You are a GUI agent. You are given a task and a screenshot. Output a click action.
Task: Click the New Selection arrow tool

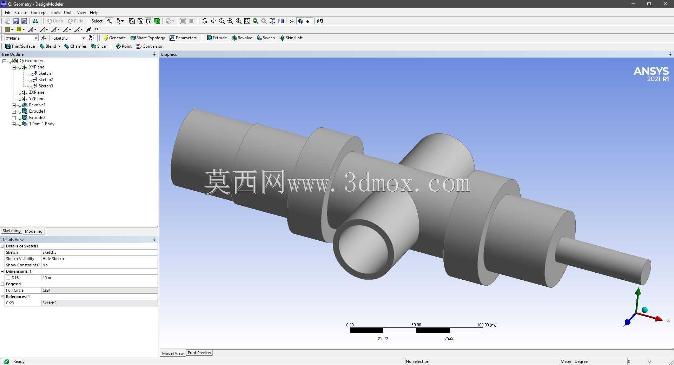point(110,21)
